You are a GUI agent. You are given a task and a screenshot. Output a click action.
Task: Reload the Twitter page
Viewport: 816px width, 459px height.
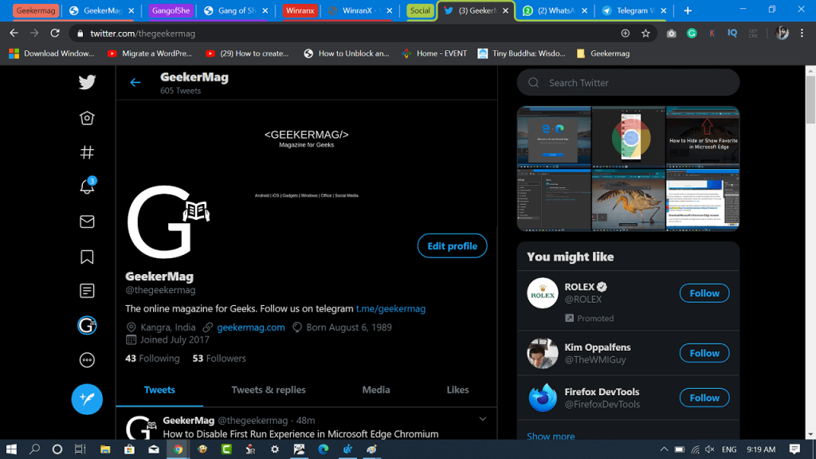[55, 33]
